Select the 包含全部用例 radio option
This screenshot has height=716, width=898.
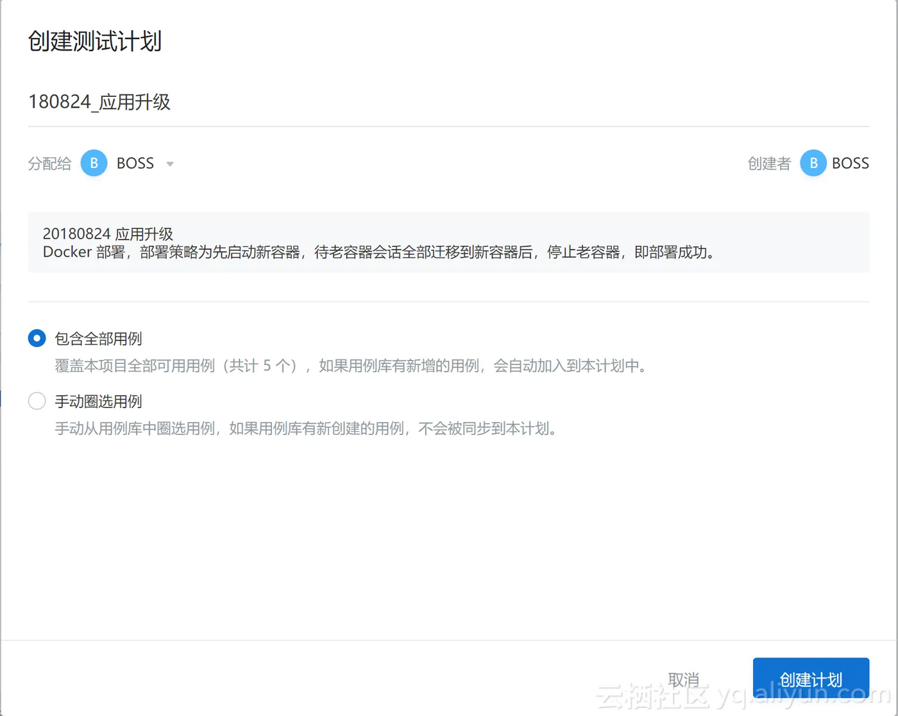click(37, 338)
